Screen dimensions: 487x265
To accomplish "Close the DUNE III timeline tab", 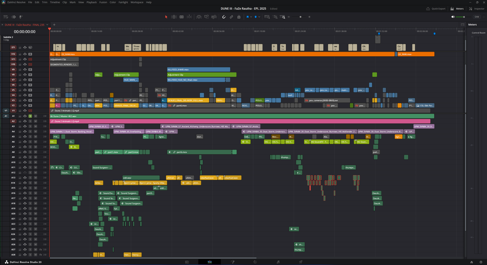I will [2, 25].
